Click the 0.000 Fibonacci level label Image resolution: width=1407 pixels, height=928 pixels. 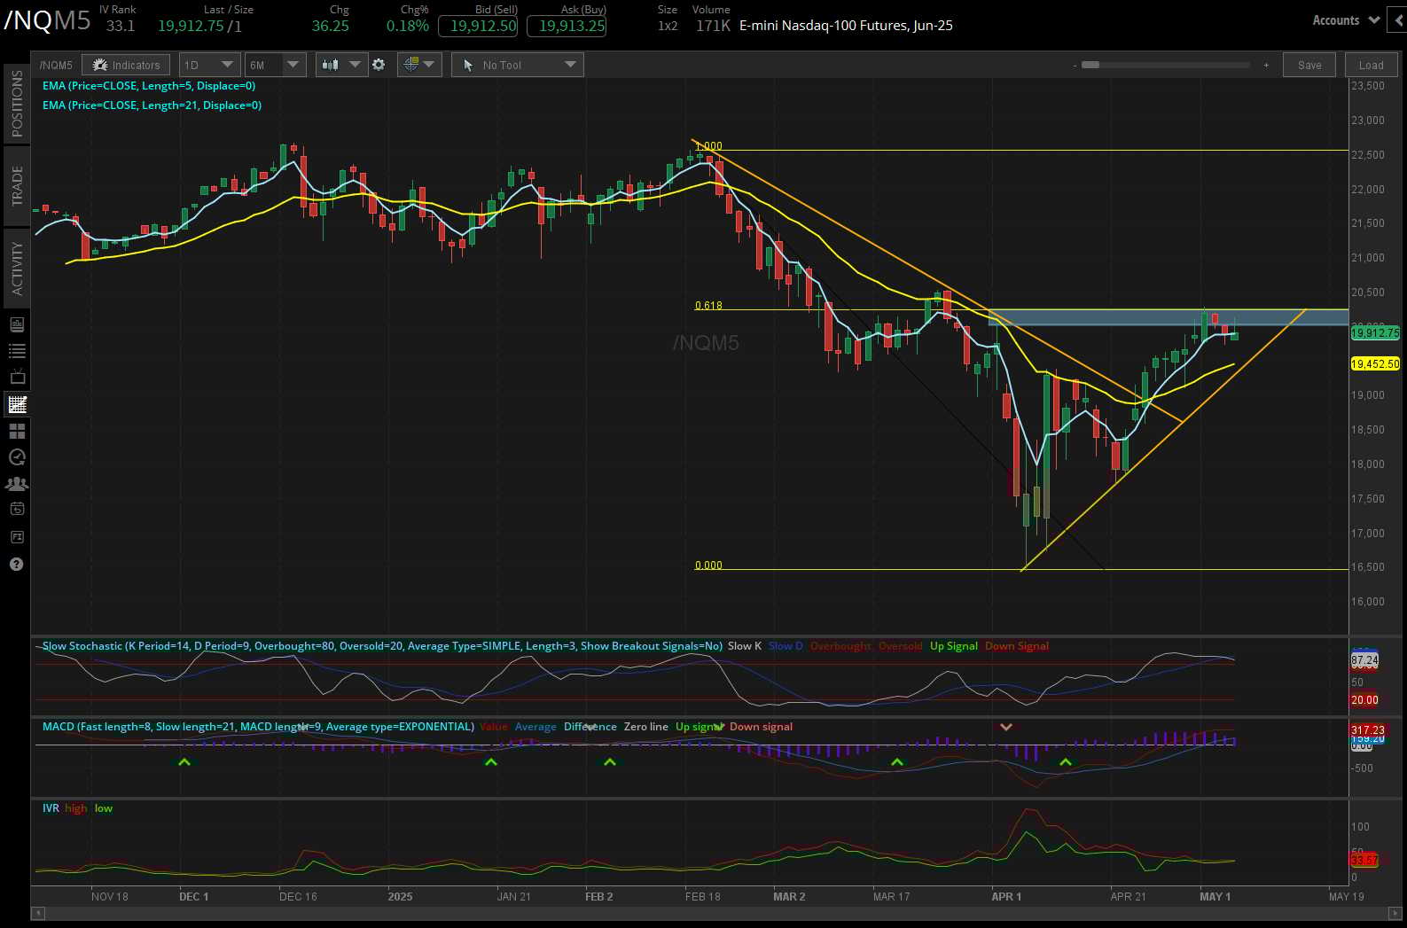(708, 565)
